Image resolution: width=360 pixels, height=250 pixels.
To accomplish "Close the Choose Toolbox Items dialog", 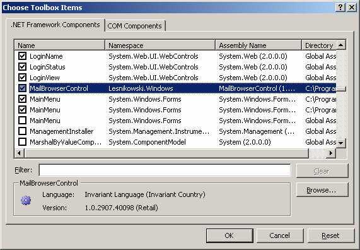I will [x=352, y=8].
